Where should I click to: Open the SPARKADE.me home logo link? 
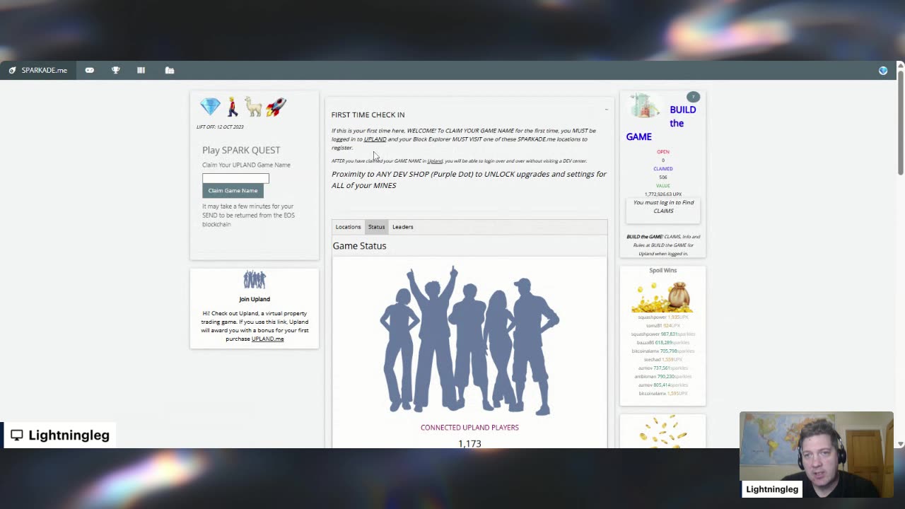tap(38, 70)
